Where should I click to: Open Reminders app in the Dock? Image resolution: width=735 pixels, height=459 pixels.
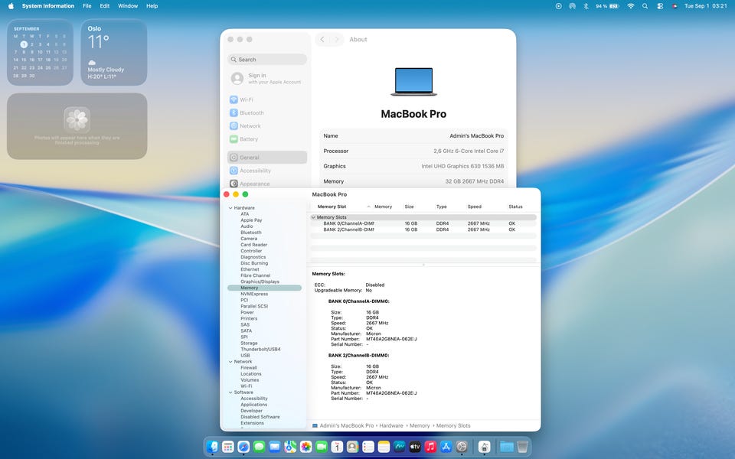tap(368, 447)
